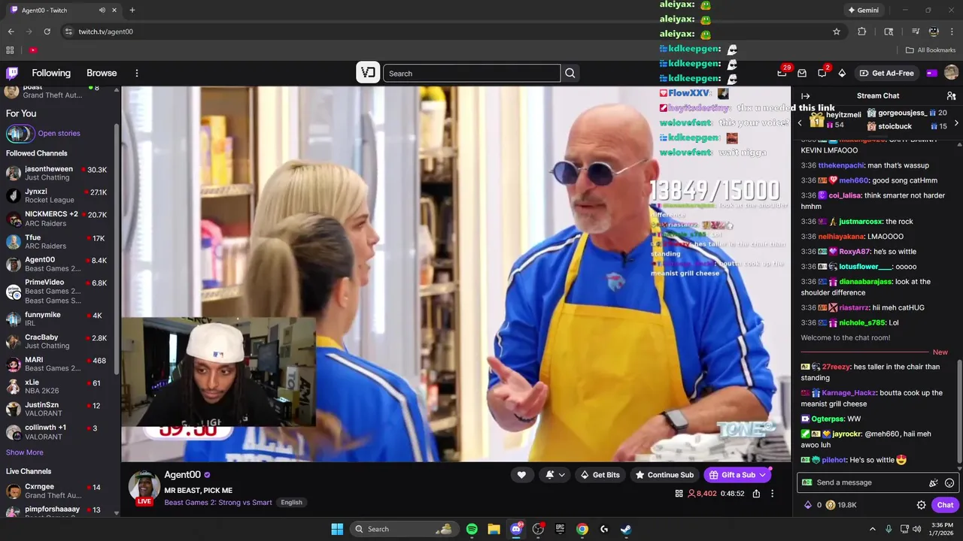The width and height of the screenshot is (963, 541).
Task: Open Steam from the taskbar
Action: coord(626,529)
